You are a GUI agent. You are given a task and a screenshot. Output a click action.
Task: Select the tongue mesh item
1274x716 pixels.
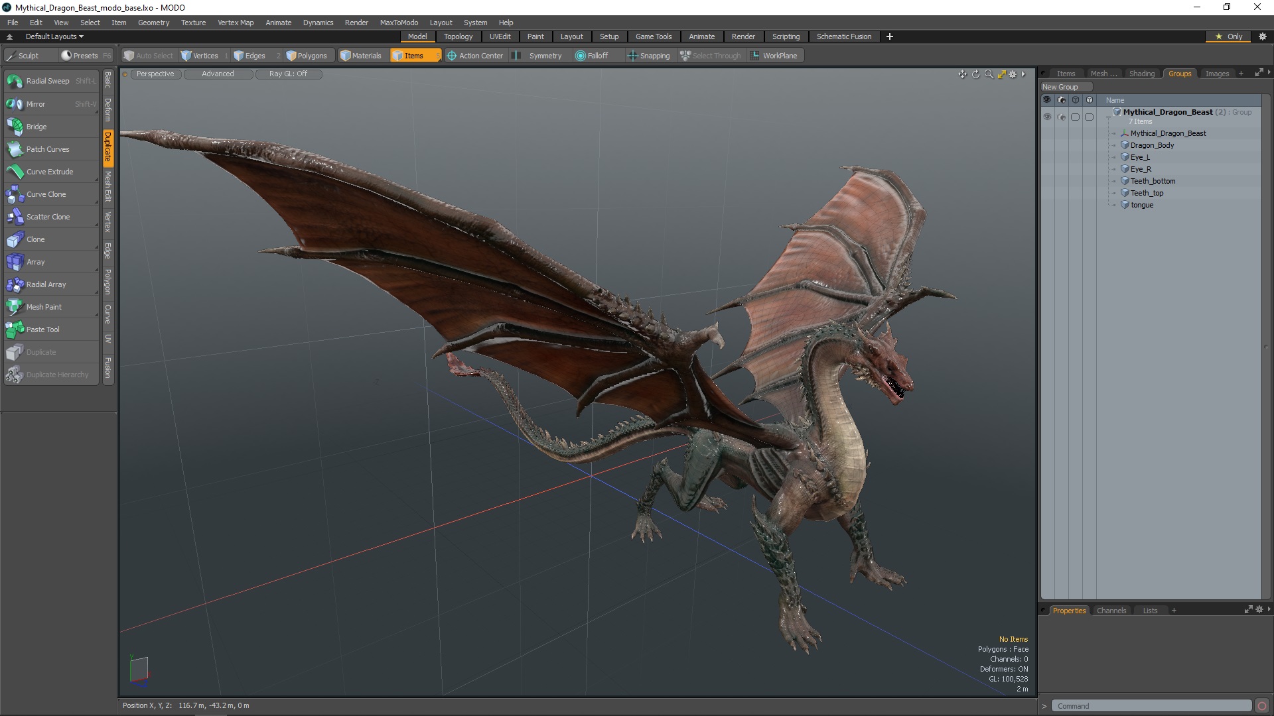pyautogui.click(x=1142, y=205)
